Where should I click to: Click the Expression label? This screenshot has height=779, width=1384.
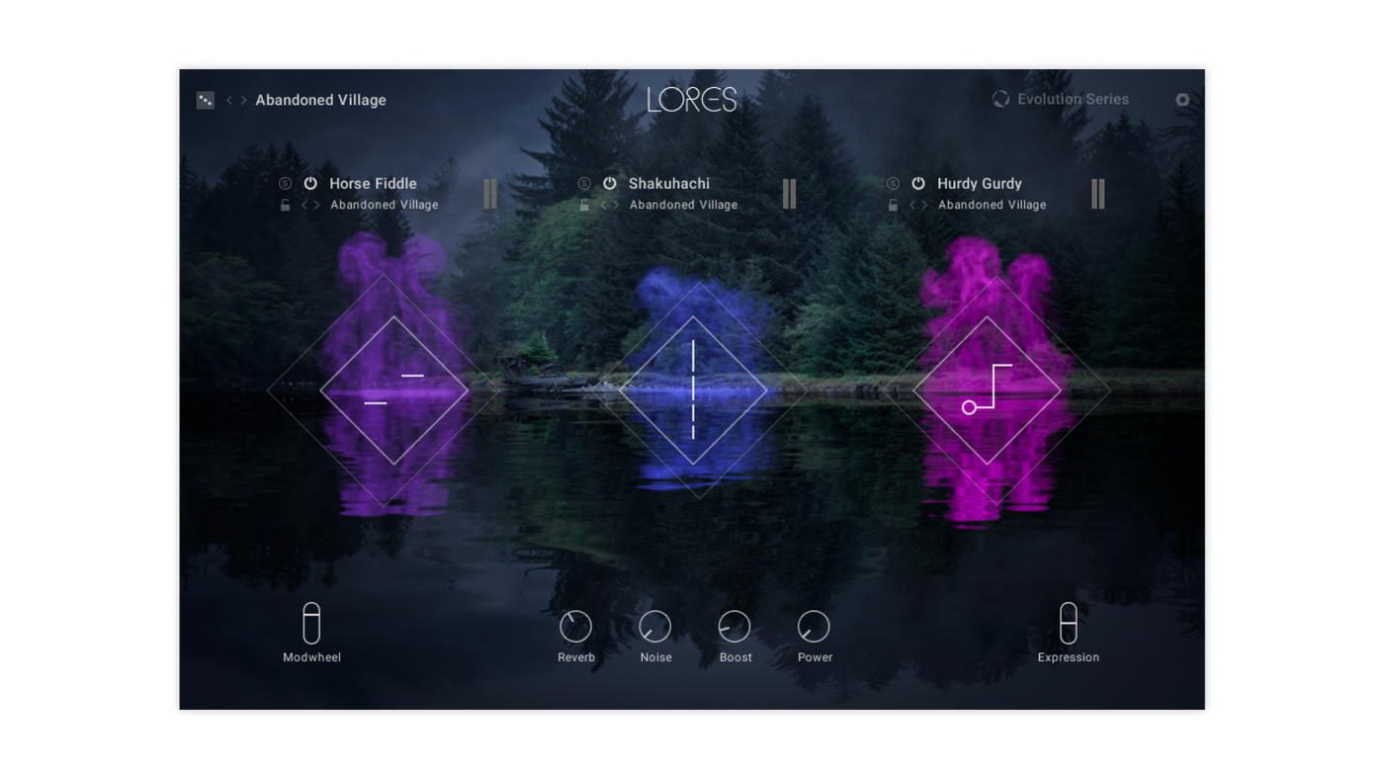tap(1069, 657)
